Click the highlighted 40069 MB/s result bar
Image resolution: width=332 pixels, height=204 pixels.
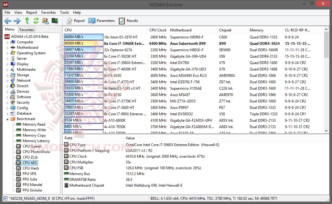click(84, 43)
